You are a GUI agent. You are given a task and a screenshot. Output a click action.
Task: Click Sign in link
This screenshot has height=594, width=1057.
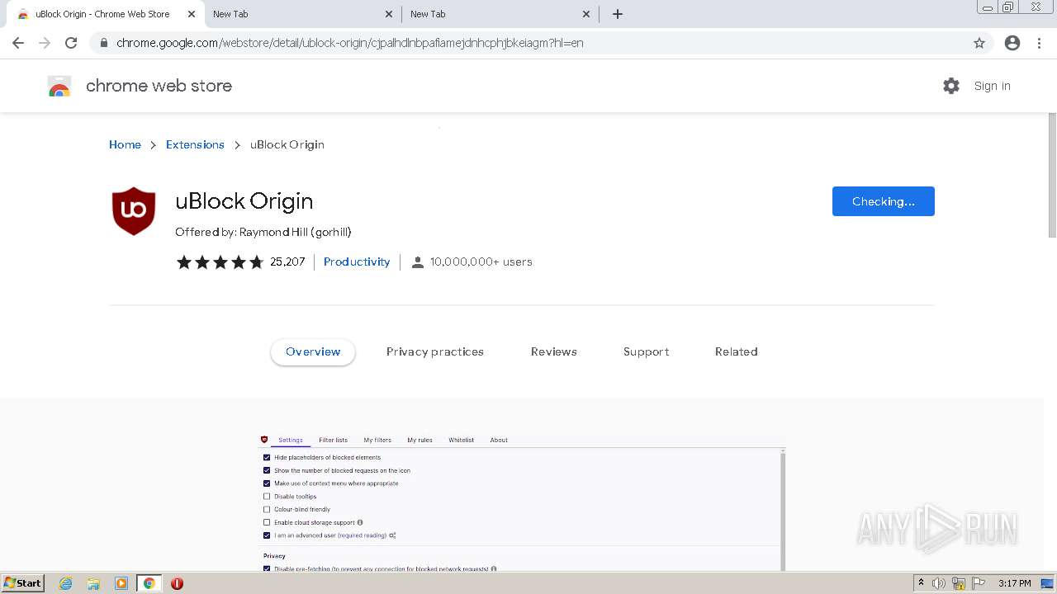992,86
